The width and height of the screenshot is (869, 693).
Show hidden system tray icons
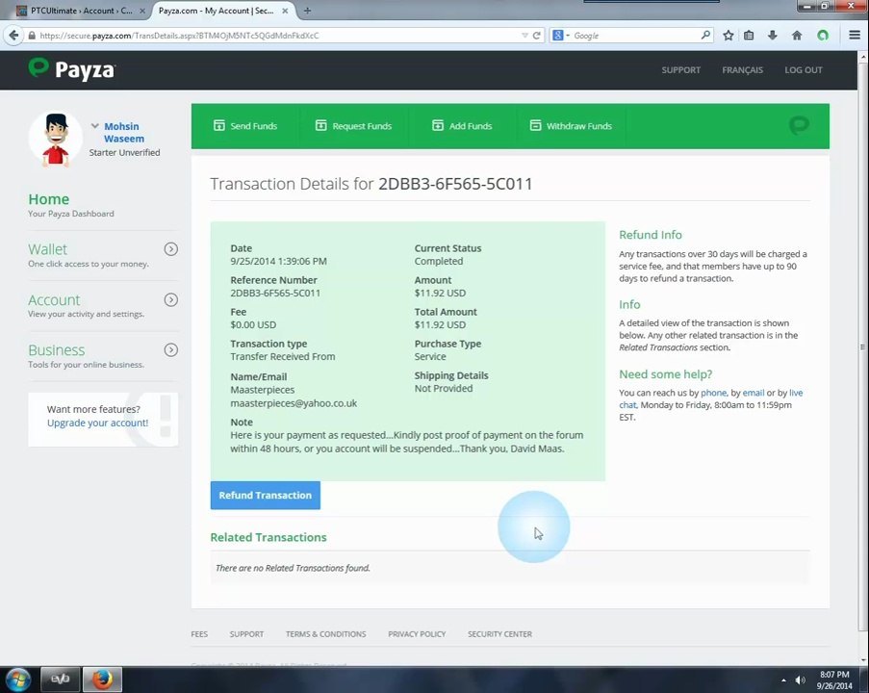(x=783, y=680)
